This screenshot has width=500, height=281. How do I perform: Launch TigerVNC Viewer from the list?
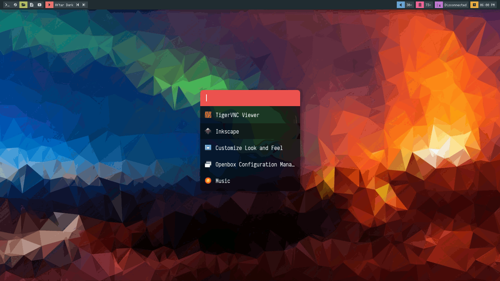(237, 115)
